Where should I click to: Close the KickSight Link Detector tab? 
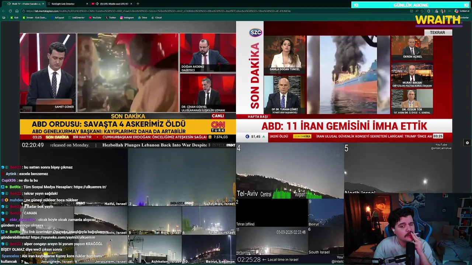tap(87, 4)
